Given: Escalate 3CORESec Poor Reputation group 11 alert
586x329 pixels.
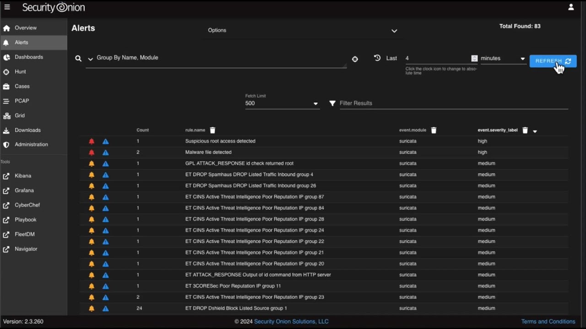Looking at the screenshot, I should click(x=105, y=286).
